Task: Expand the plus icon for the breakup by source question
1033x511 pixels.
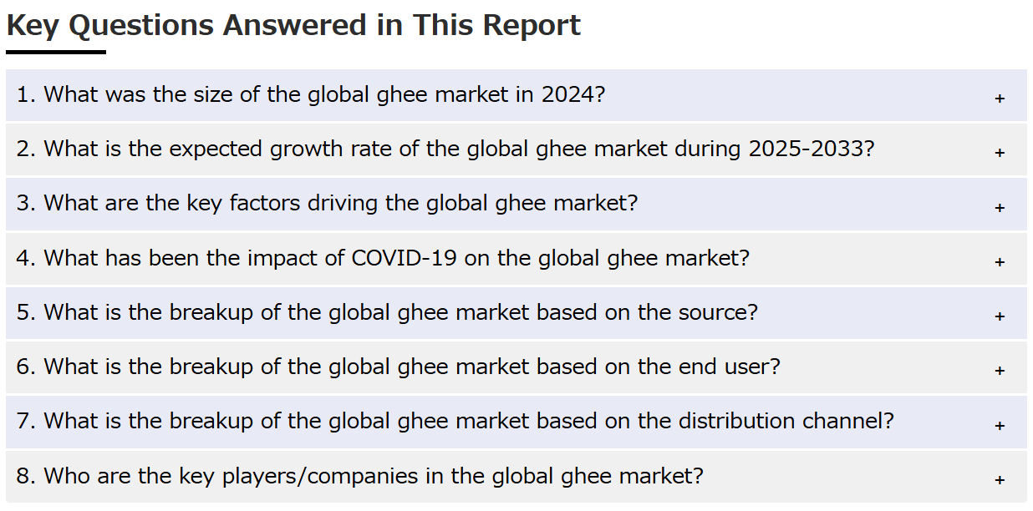Action: pos(1000,316)
